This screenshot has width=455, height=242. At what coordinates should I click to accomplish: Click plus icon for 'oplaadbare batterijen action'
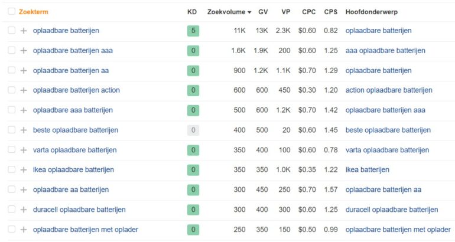point(24,90)
